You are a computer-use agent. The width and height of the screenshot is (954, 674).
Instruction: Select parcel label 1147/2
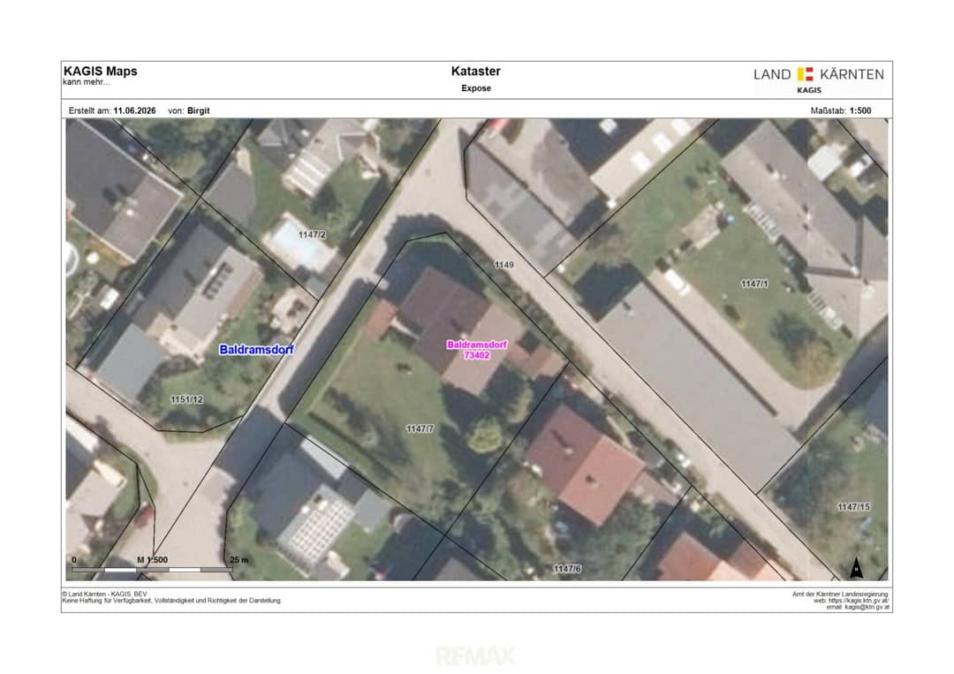312,235
